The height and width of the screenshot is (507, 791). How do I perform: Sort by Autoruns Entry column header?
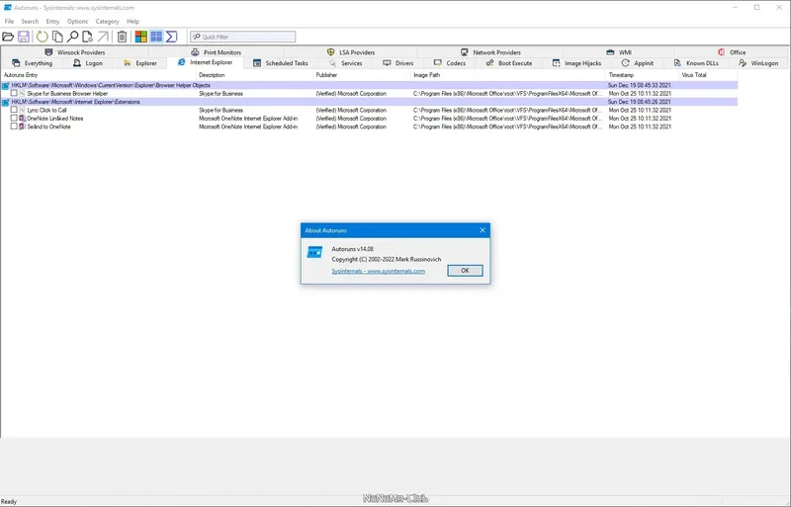[99, 75]
